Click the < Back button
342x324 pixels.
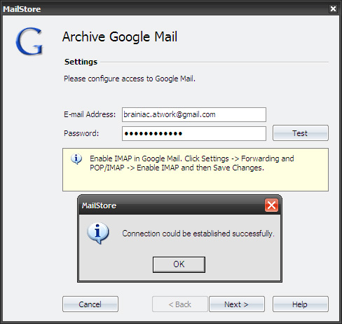pyautogui.click(x=180, y=304)
